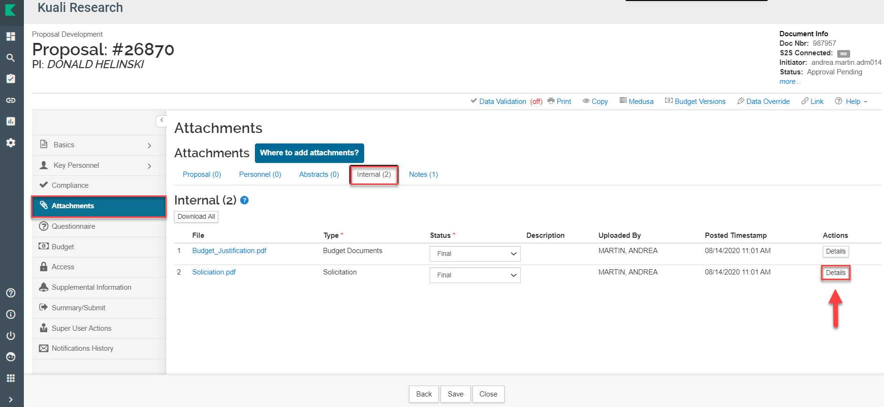Click Link in the toolbar
The image size is (884, 407).
pyautogui.click(x=812, y=102)
